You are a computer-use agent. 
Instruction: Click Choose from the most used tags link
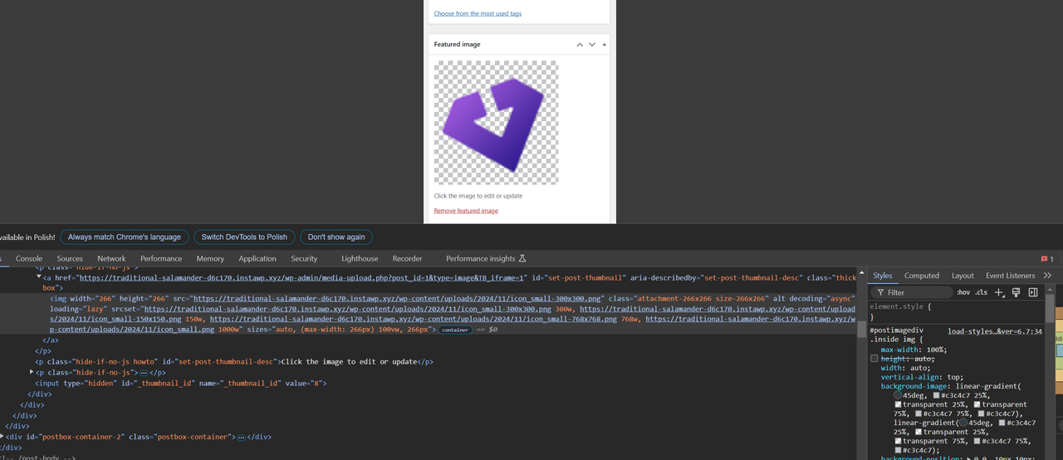[x=478, y=13]
